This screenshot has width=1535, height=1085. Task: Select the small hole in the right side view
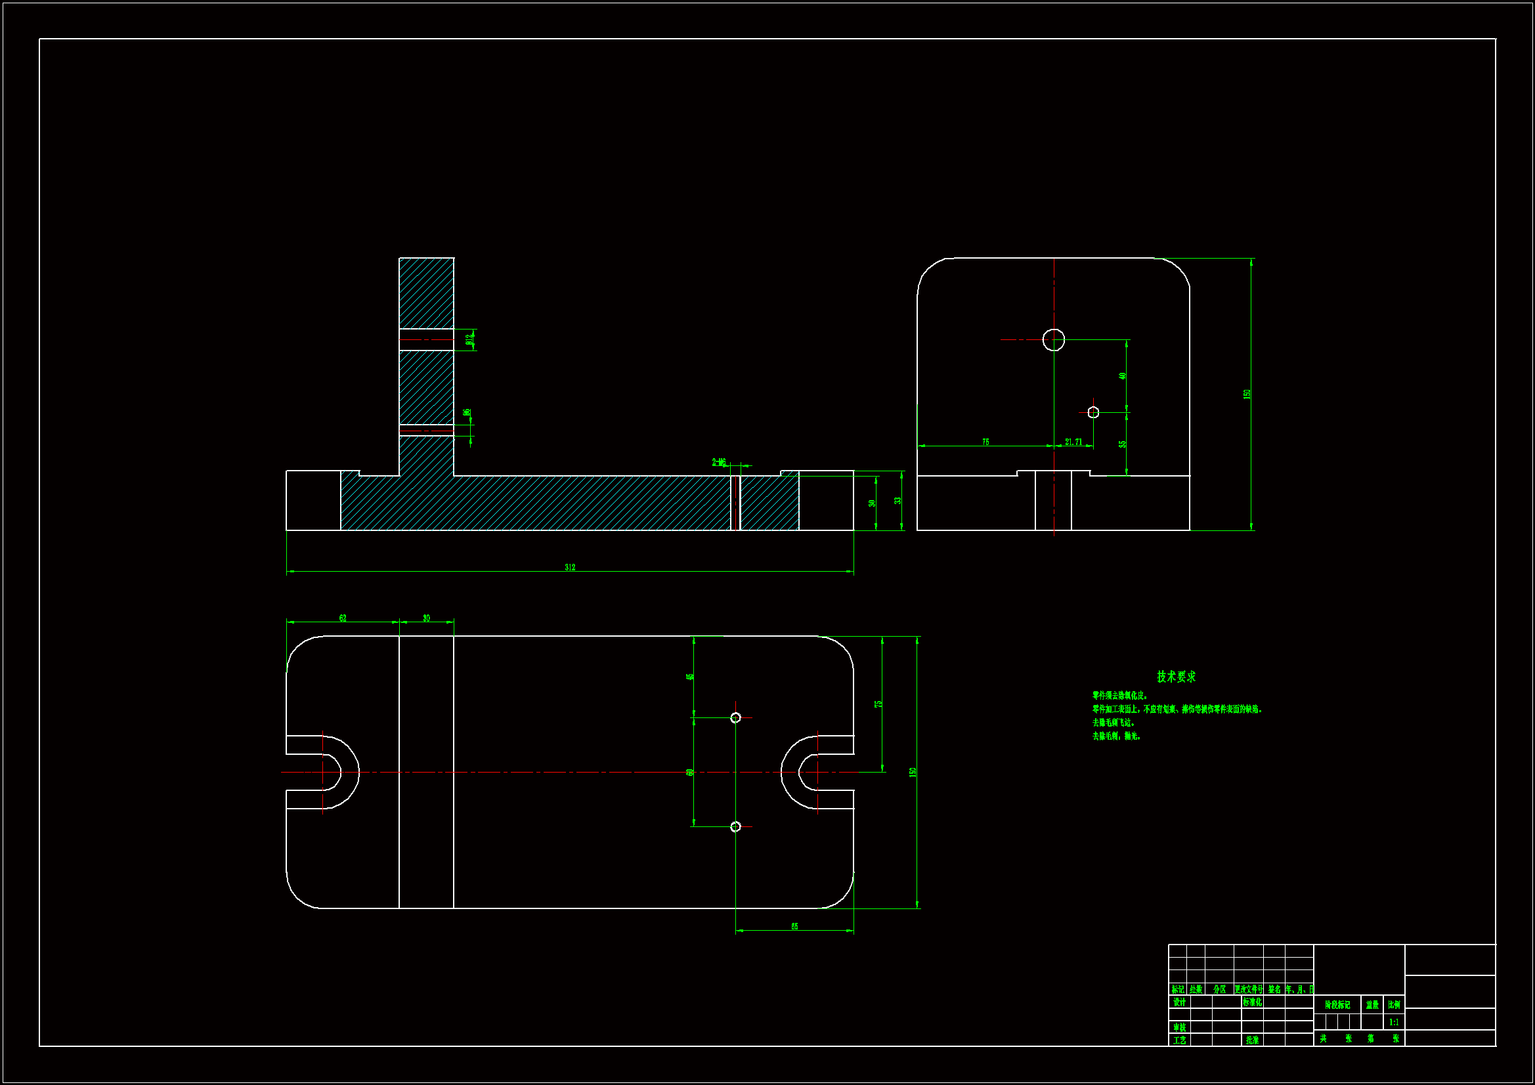pos(1093,412)
